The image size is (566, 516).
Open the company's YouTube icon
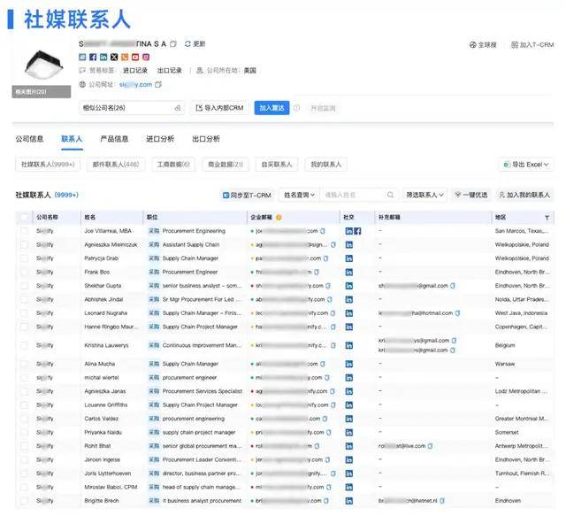pyautogui.click(x=135, y=58)
